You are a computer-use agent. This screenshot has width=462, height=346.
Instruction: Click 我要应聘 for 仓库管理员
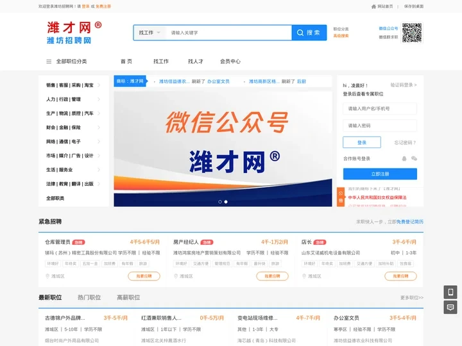(x=144, y=276)
